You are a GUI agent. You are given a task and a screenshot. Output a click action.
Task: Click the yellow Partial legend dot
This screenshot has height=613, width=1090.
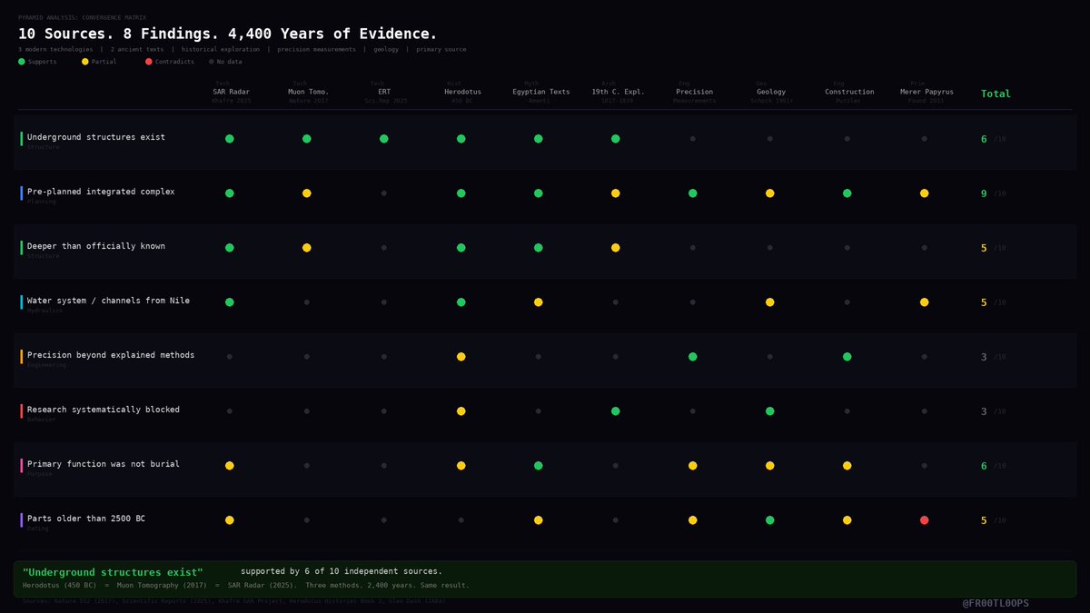[x=85, y=62]
